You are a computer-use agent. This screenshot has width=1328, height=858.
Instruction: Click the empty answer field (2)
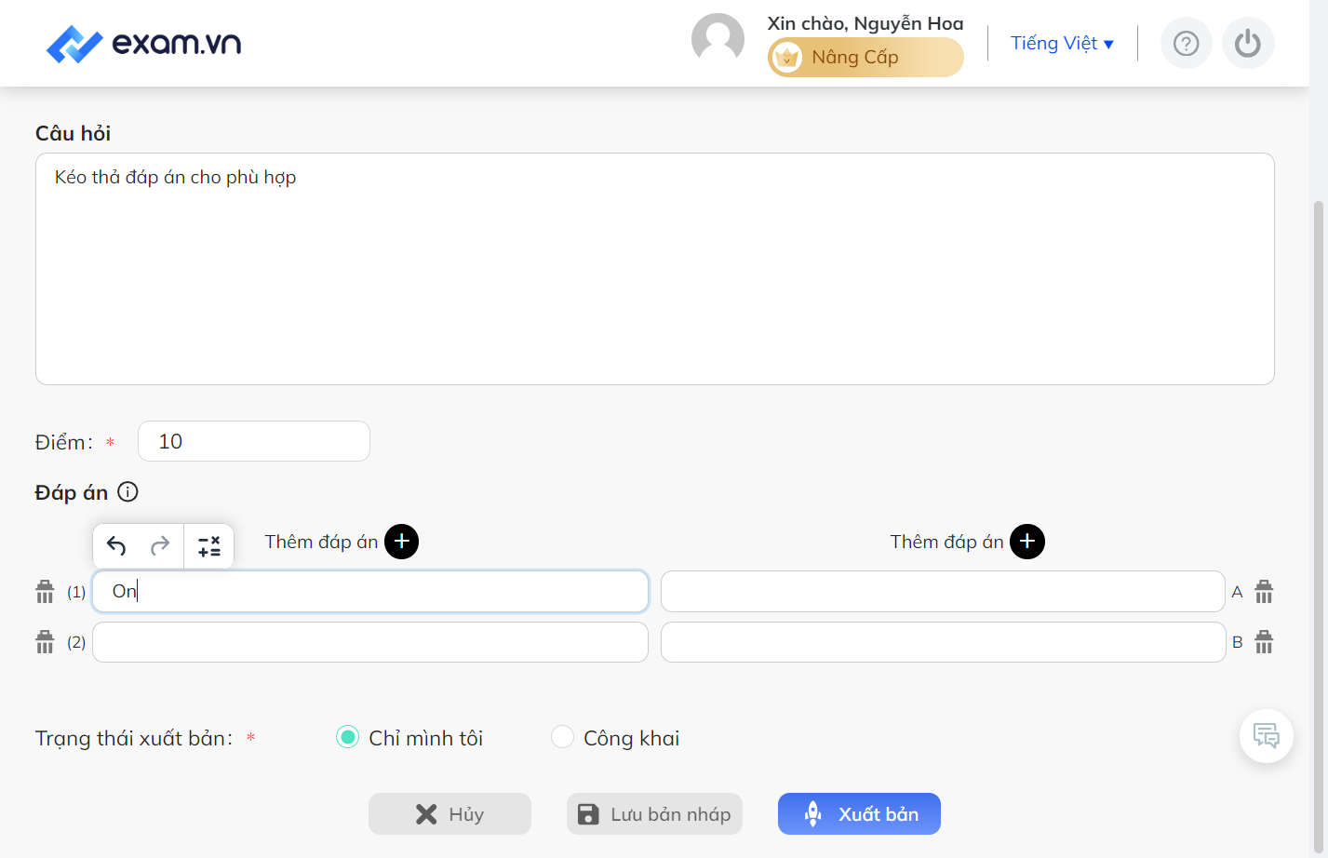coord(370,642)
